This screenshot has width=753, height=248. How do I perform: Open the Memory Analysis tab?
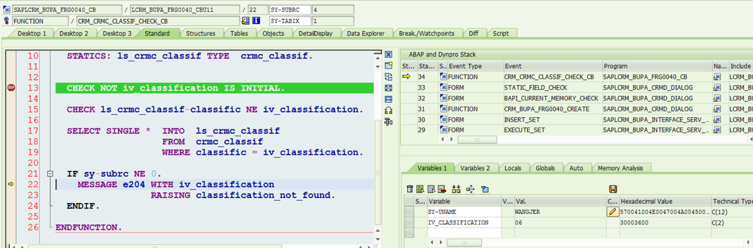(x=620, y=168)
